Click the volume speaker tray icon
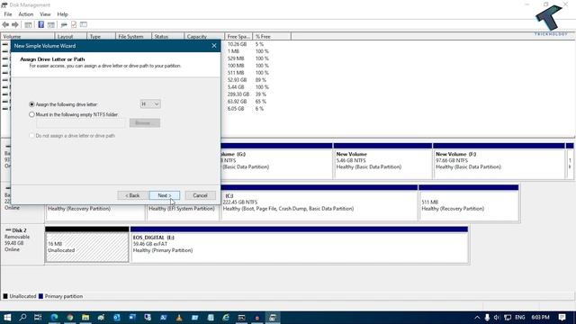Screen dimensions: 576x324 pos(497,318)
